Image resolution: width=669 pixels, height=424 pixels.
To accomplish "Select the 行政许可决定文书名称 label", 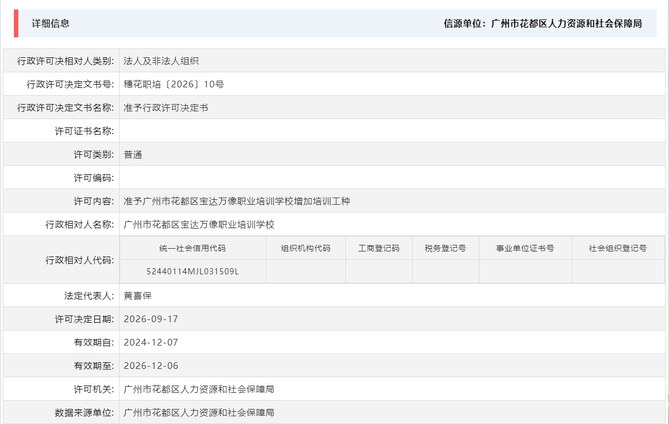I will (66, 108).
